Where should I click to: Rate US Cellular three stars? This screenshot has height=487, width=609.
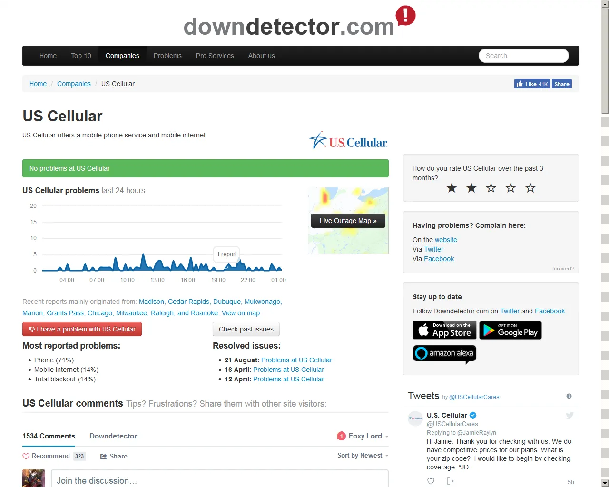491,188
